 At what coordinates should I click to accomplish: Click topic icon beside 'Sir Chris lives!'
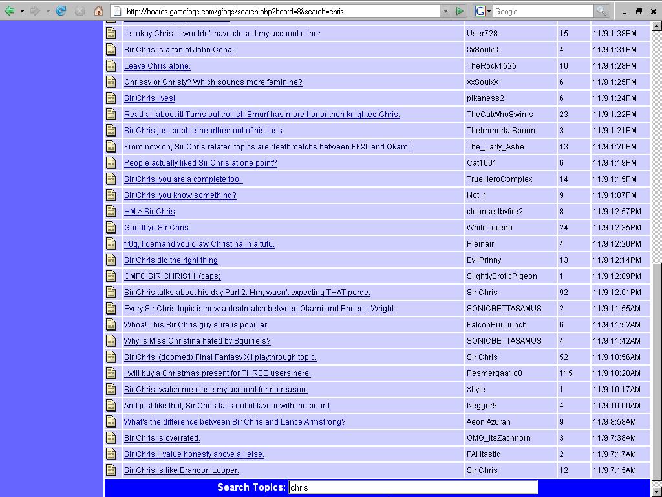tap(111, 98)
